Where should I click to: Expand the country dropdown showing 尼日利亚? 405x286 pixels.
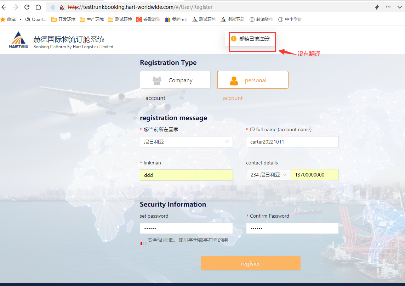[186, 142]
